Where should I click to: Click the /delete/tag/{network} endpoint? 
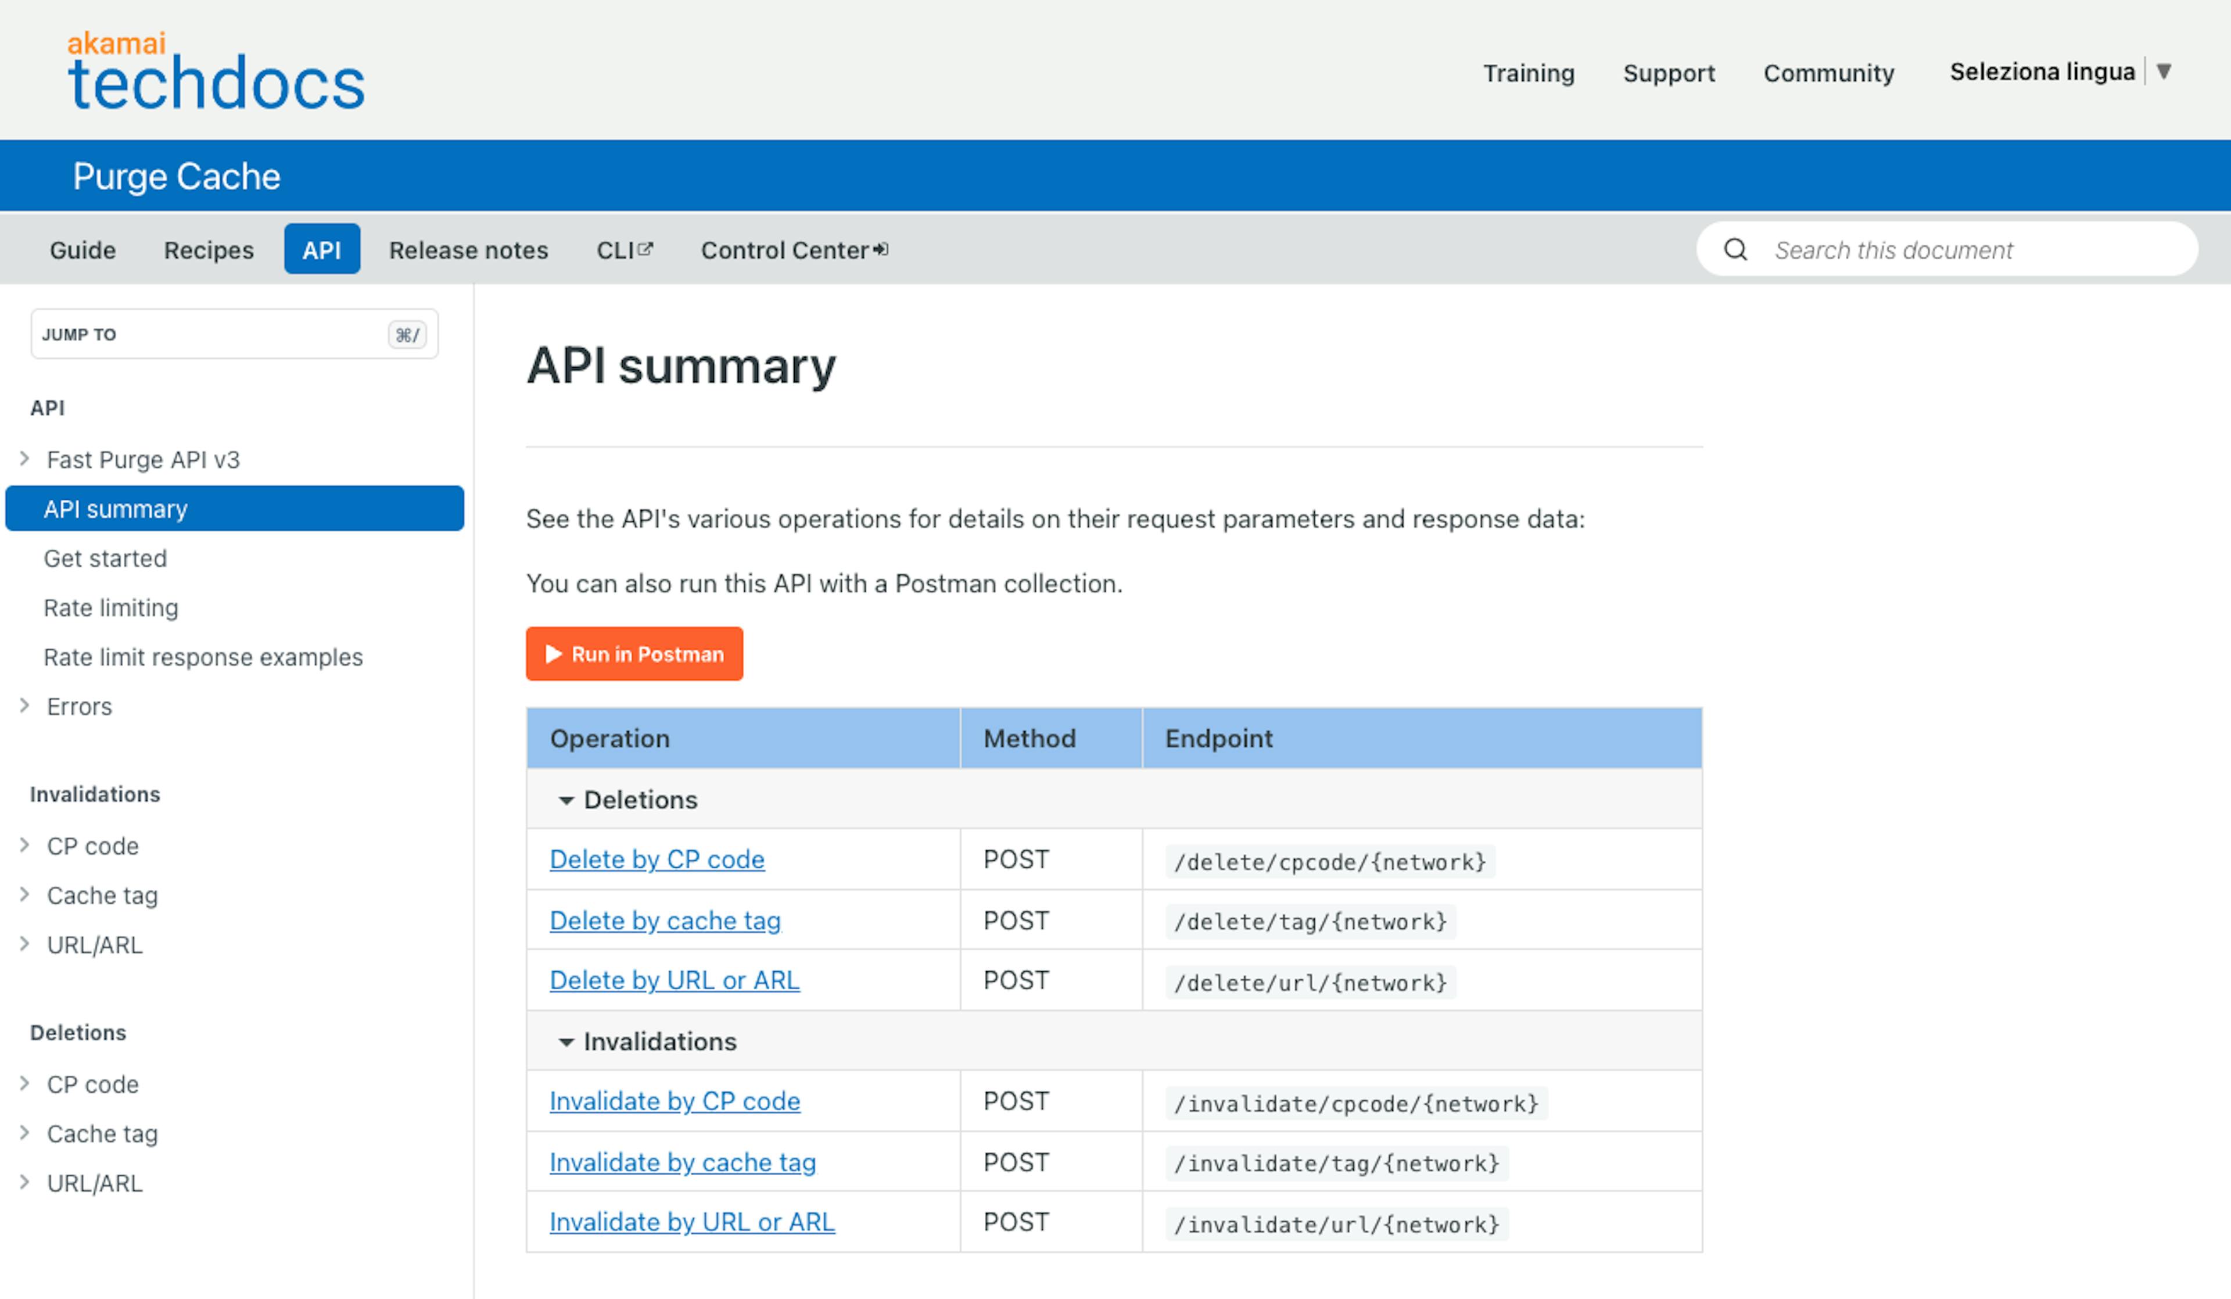click(x=1310, y=922)
